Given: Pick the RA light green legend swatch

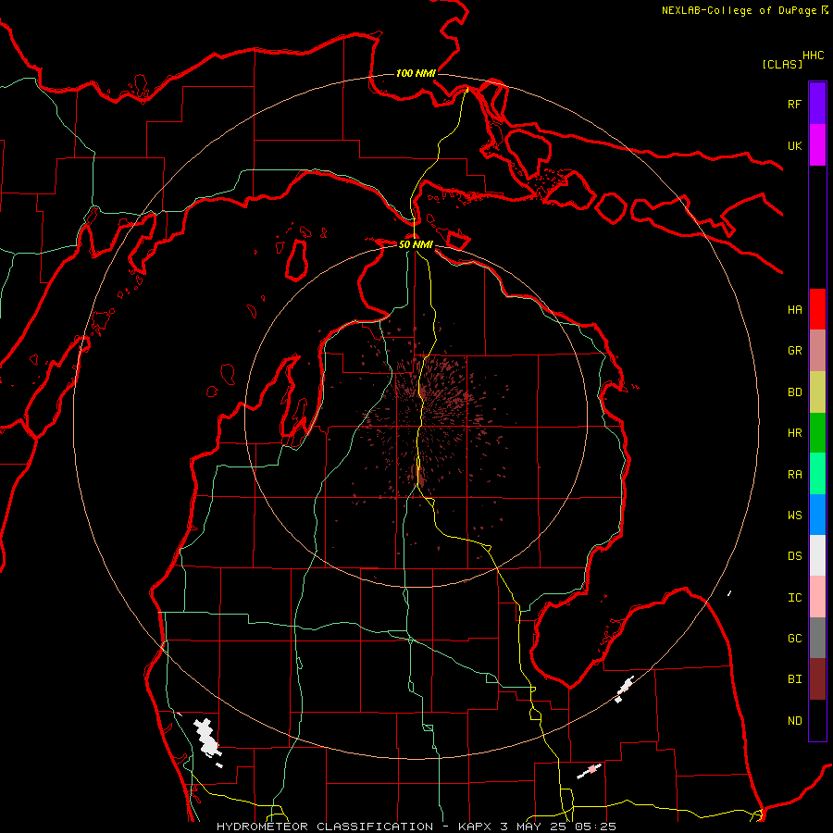Looking at the screenshot, I should pyautogui.click(x=817, y=474).
